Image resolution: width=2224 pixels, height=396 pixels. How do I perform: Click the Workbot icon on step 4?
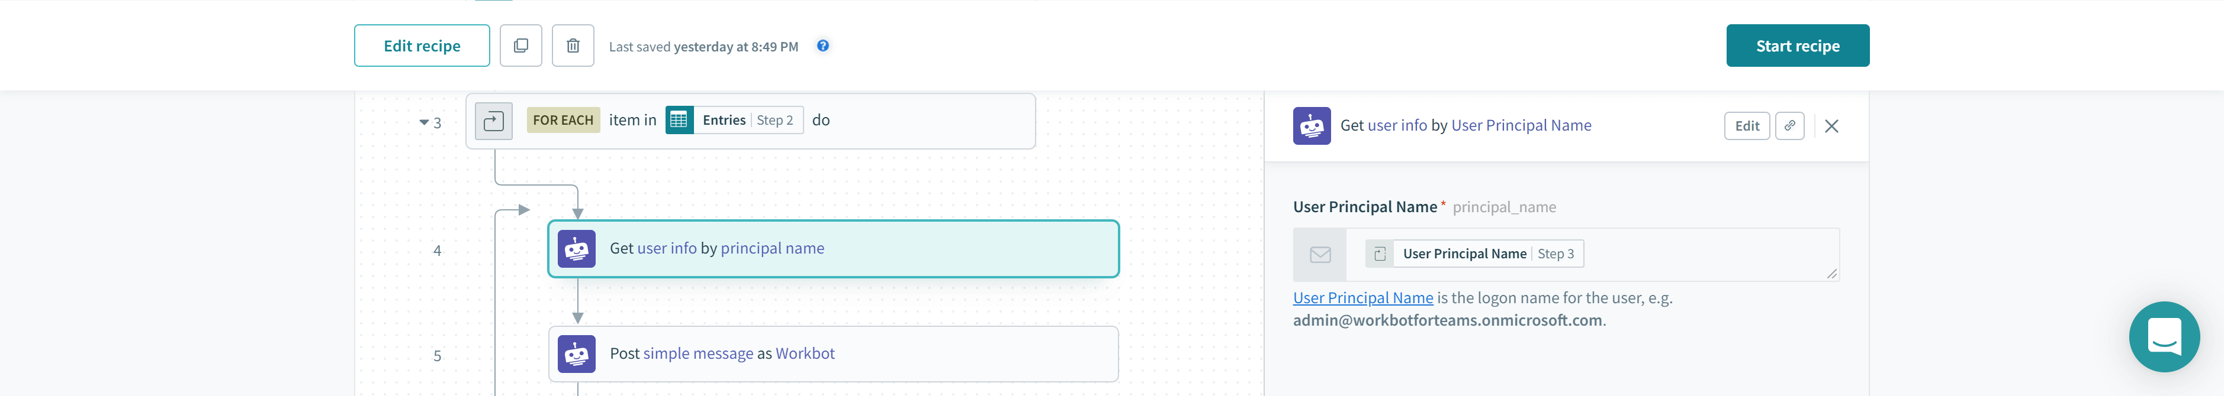[576, 249]
